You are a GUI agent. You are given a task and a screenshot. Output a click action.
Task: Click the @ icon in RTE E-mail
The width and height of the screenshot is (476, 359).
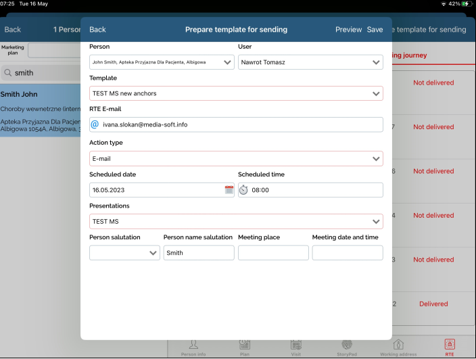point(95,124)
